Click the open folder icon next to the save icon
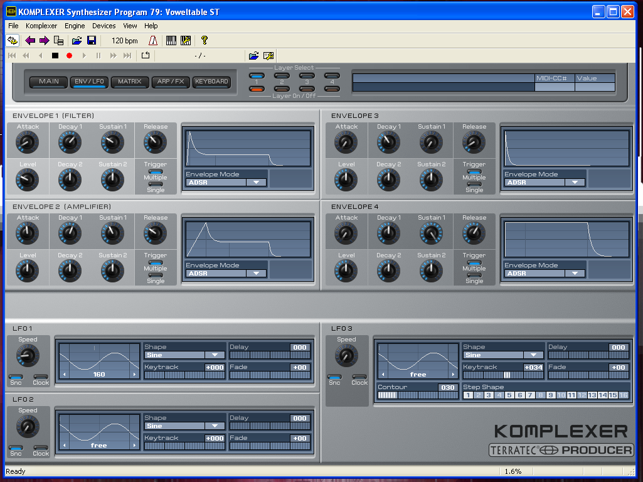This screenshot has height=482, width=643. pyautogui.click(x=77, y=41)
